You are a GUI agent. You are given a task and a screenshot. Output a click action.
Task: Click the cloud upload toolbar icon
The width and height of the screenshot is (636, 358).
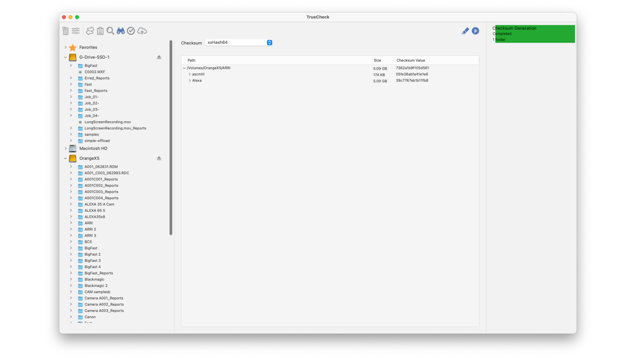[142, 31]
